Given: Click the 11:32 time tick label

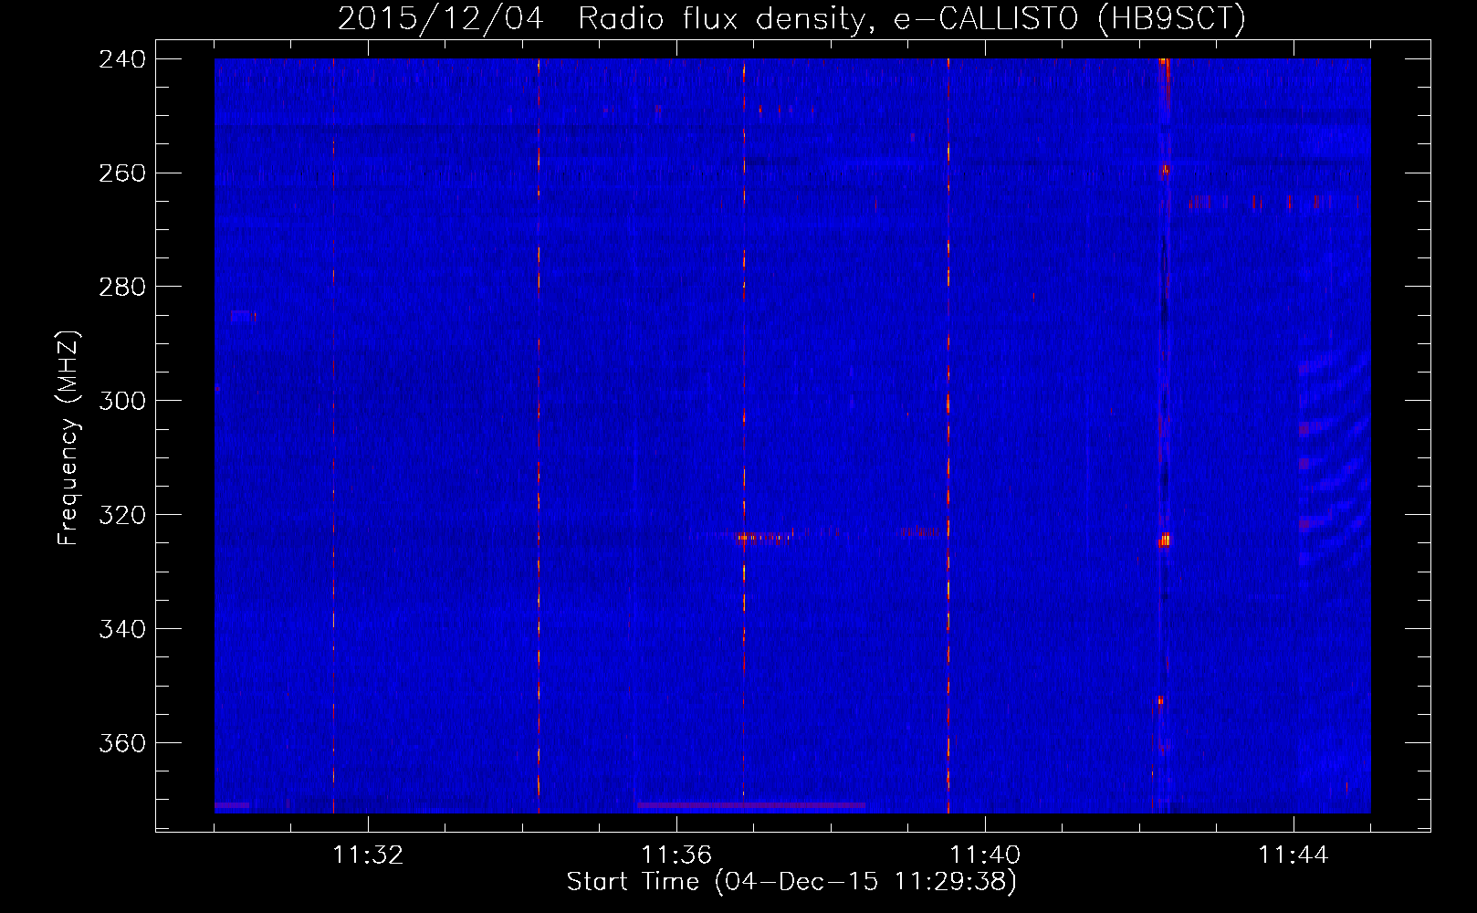Looking at the screenshot, I should [368, 855].
